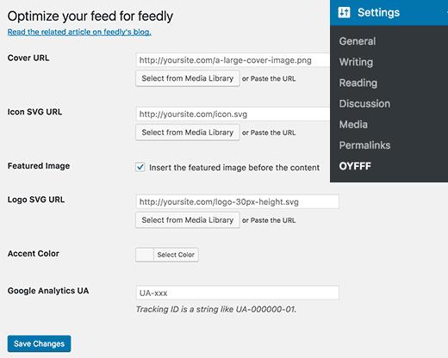448x358 pixels.
Task: Open the Settings menu heading
Action: click(x=389, y=13)
